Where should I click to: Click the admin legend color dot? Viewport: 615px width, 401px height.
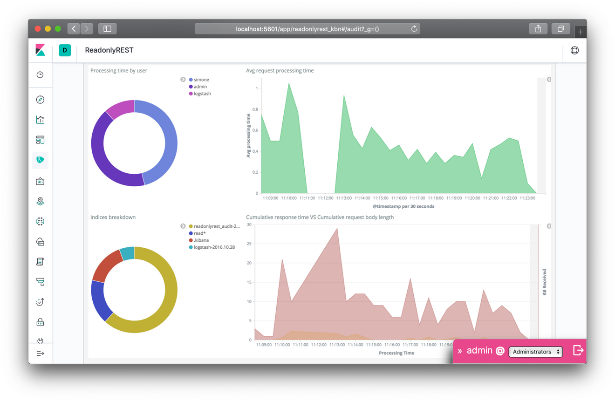pyautogui.click(x=191, y=87)
